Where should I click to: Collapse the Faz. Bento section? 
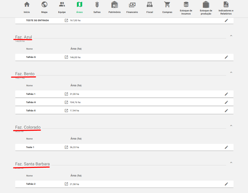231,72
